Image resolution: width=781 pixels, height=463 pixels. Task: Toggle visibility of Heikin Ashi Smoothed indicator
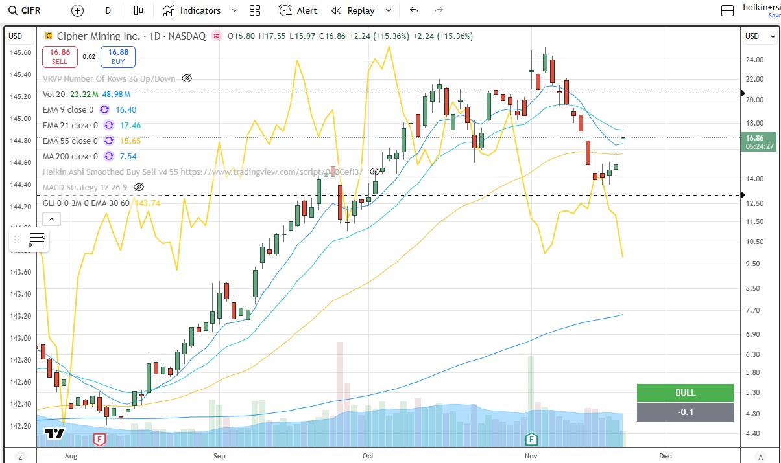374,172
